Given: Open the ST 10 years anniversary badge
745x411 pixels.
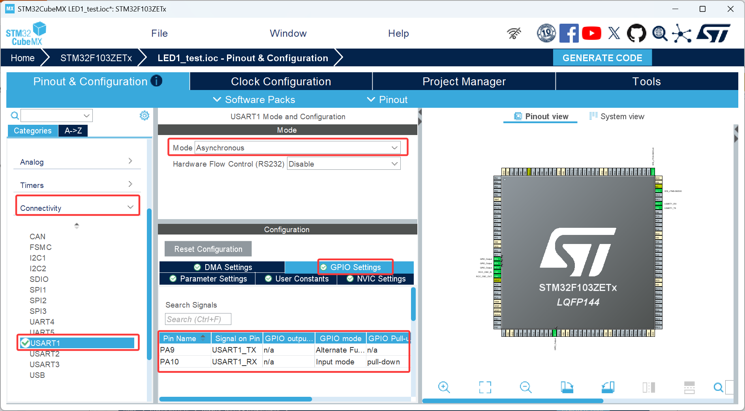Looking at the screenshot, I should [546, 33].
